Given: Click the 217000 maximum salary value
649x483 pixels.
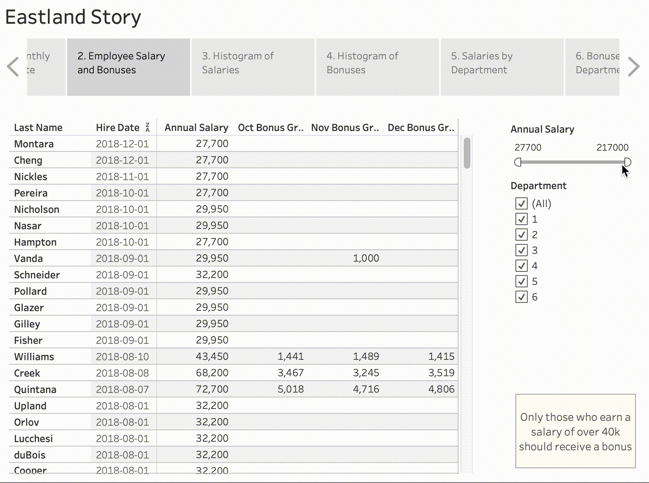Looking at the screenshot, I should (x=612, y=147).
